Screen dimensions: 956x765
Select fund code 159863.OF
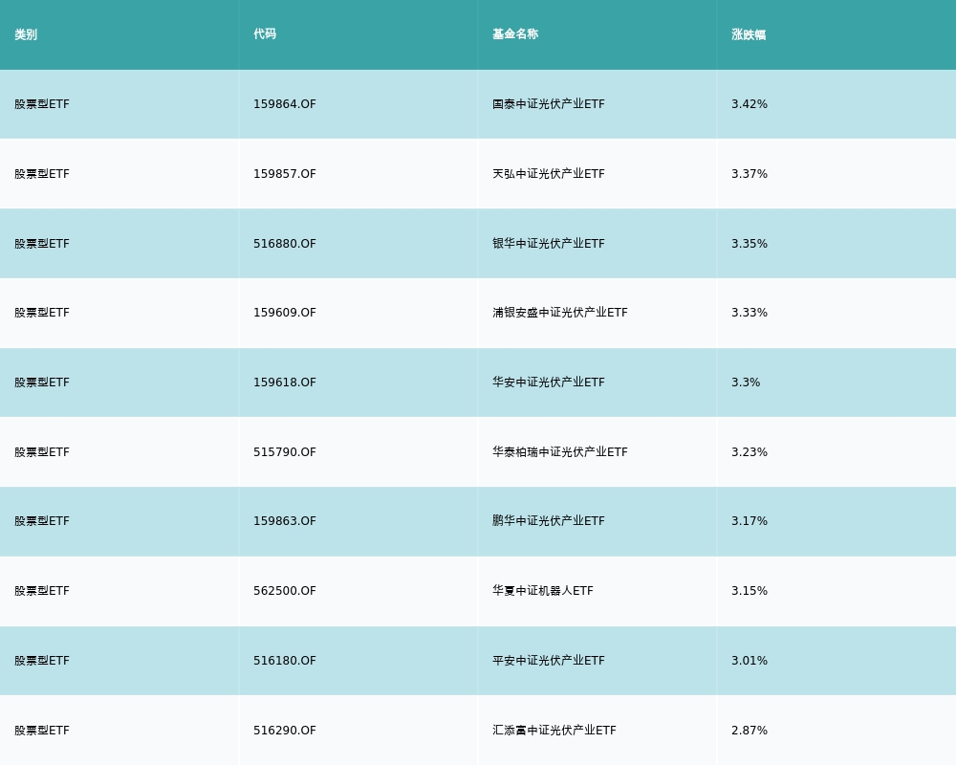tap(285, 521)
